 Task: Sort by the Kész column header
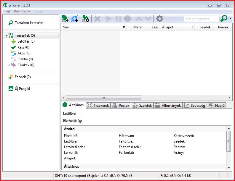pyautogui.click(x=152, y=27)
